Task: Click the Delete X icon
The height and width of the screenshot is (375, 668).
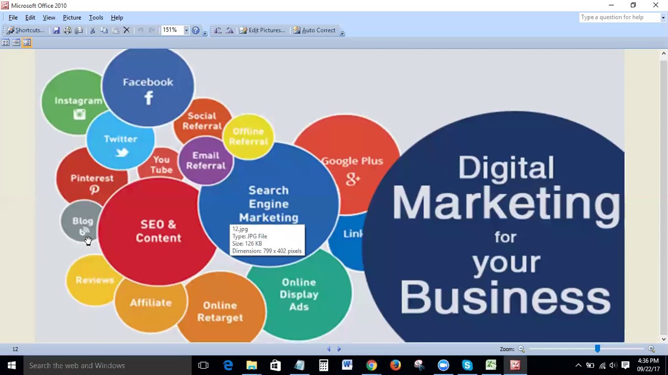Action: tap(126, 30)
